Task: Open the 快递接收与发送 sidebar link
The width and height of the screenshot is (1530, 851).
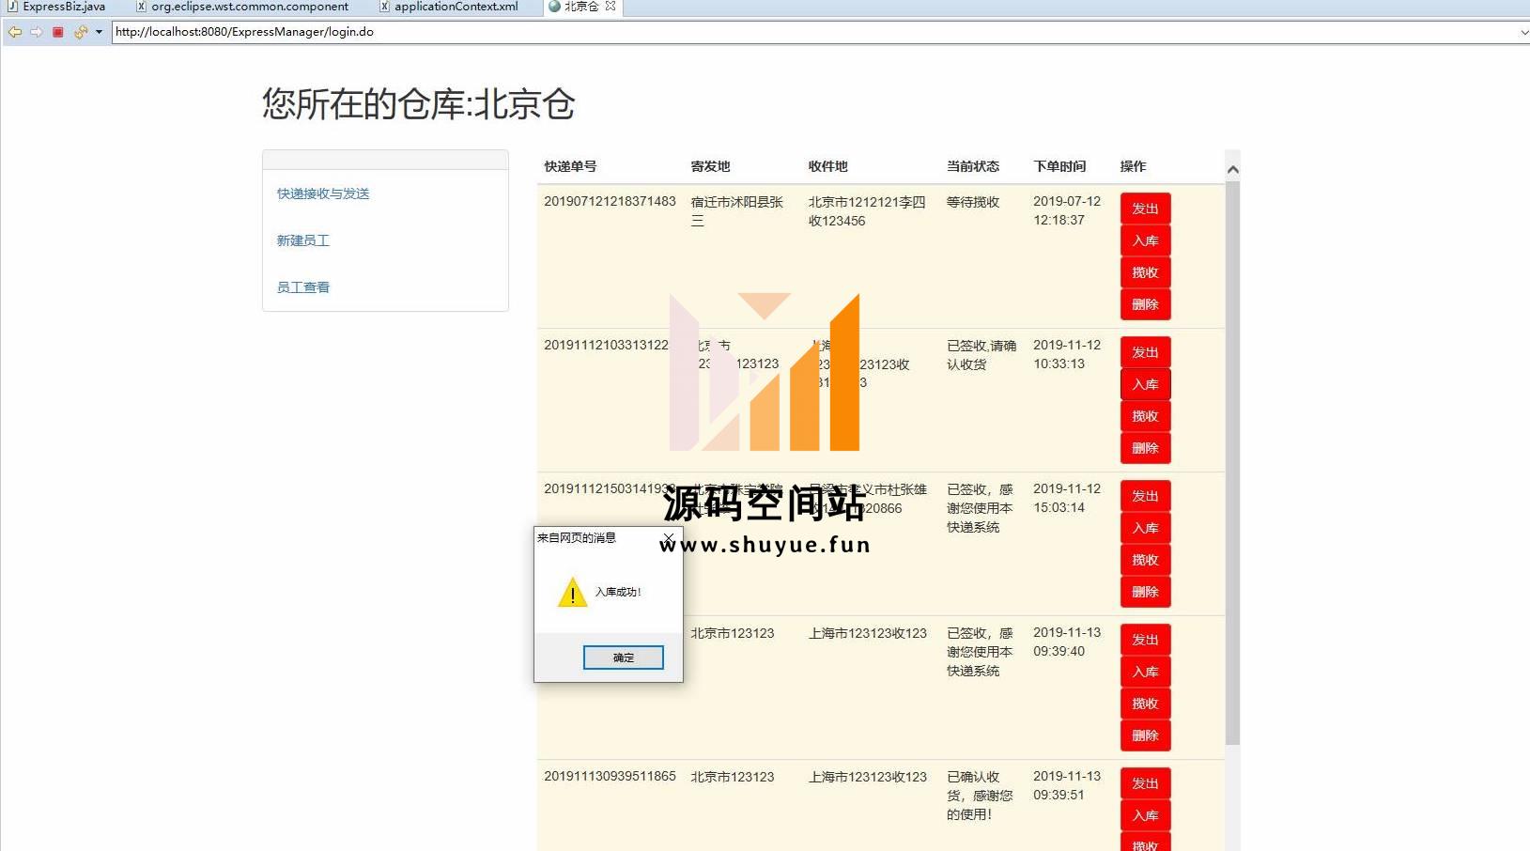Action: click(x=323, y=193)
